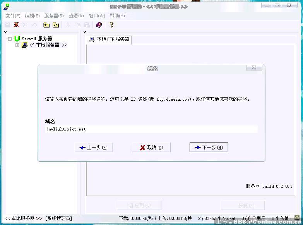Switch to the 本地 FTP 服务器 tab

coord(109,39)
